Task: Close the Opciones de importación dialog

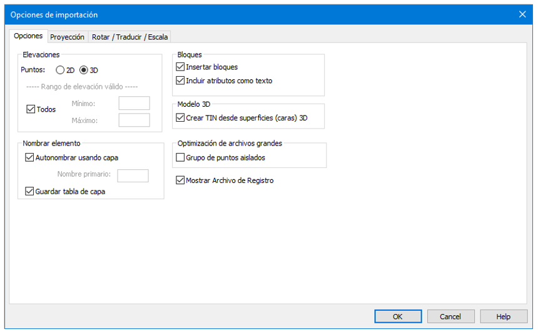Action: [x=522, y=14]
